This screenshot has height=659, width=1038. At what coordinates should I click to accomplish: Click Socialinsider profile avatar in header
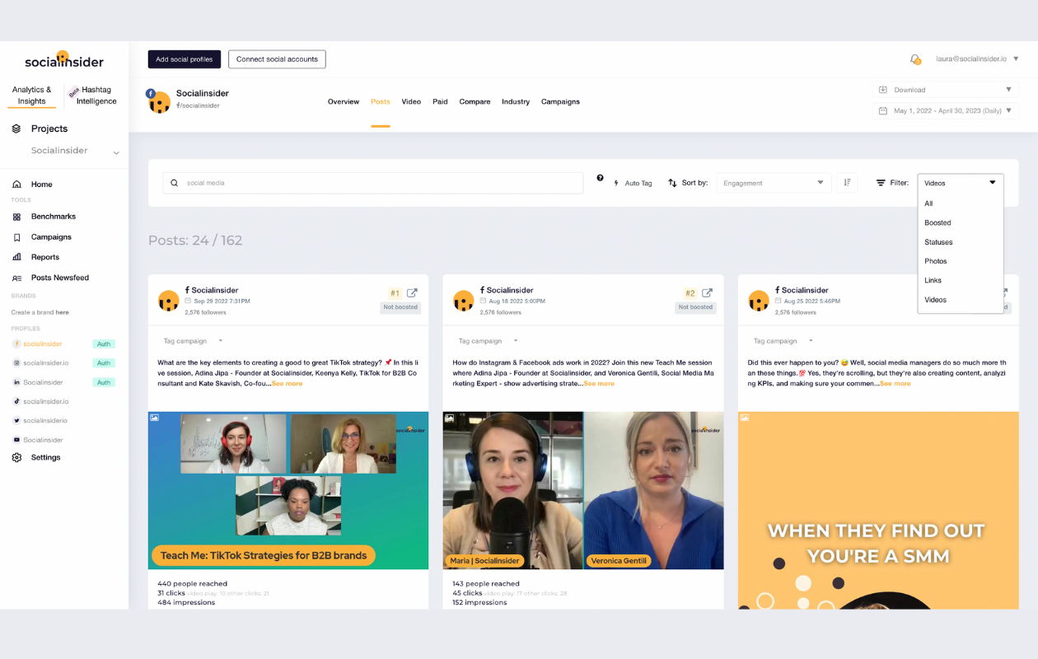coord(159,101)
